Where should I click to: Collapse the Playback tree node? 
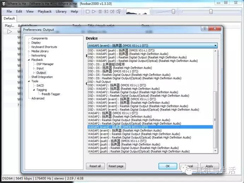[x=29, y=60]
